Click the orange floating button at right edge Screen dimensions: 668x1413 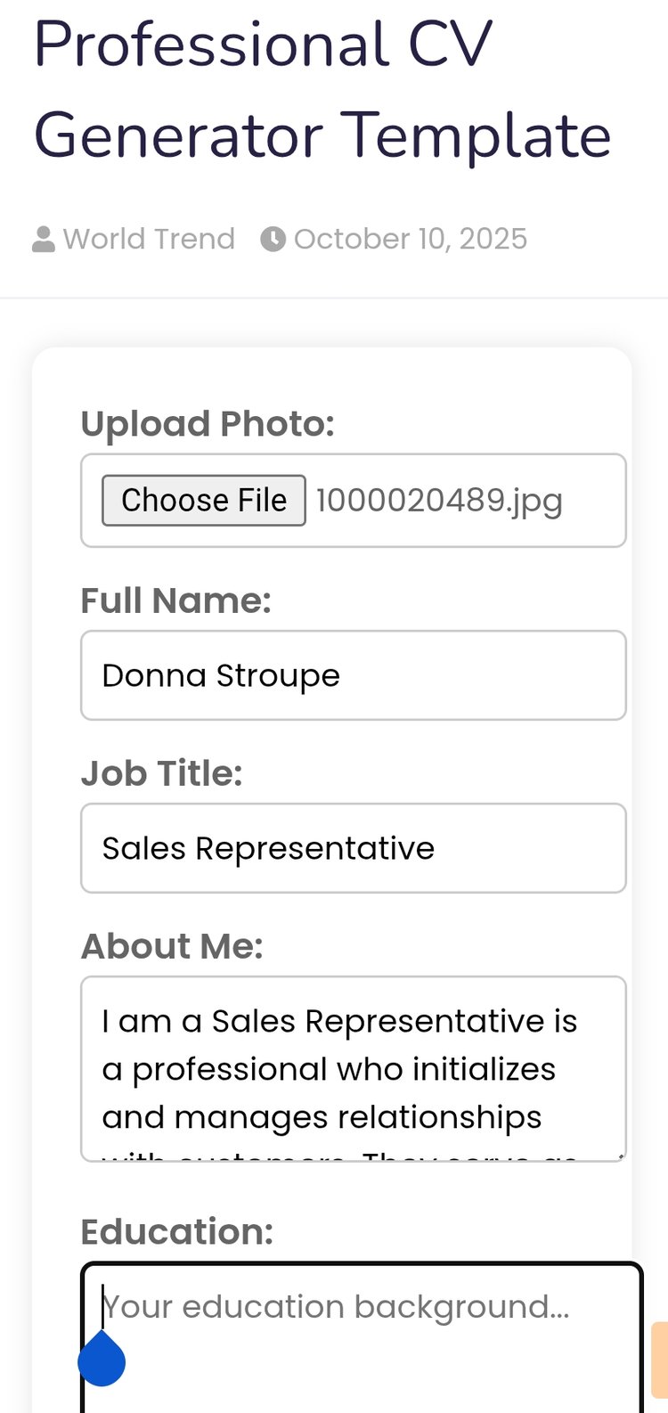[660, 1359]
